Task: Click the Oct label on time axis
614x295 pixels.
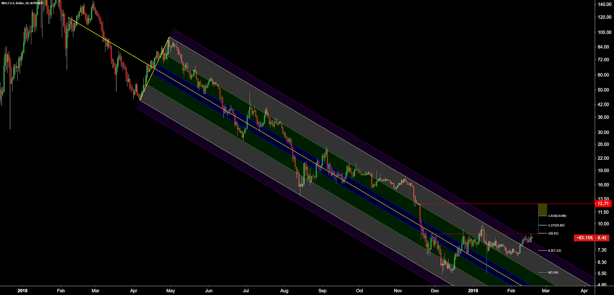Action: tap(360, 291)
